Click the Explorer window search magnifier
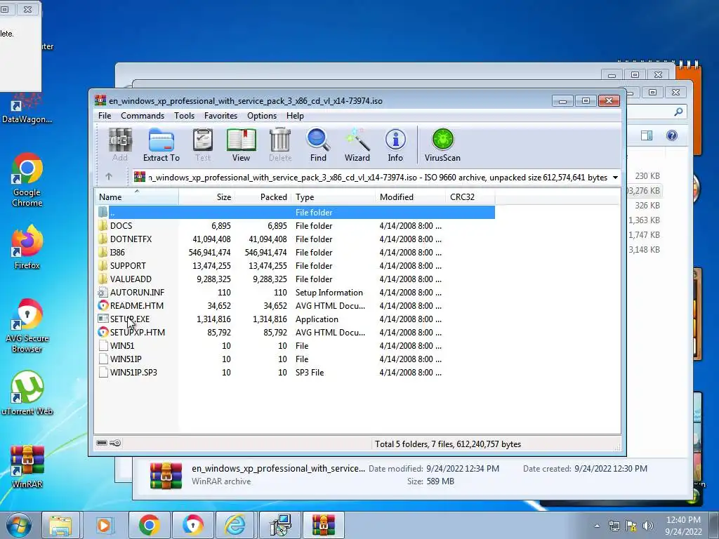 point(678,112)
